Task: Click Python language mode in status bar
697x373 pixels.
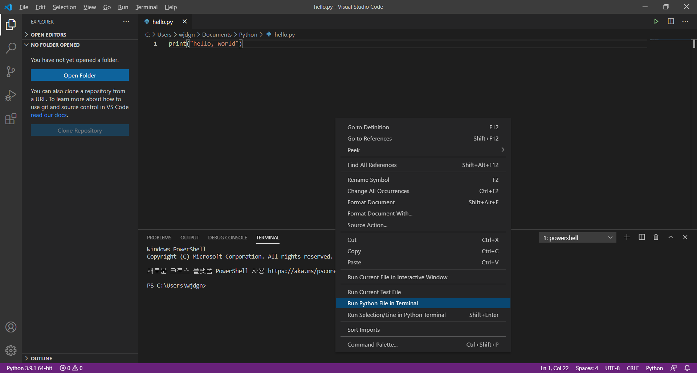Action: click(x=654, y=368)
